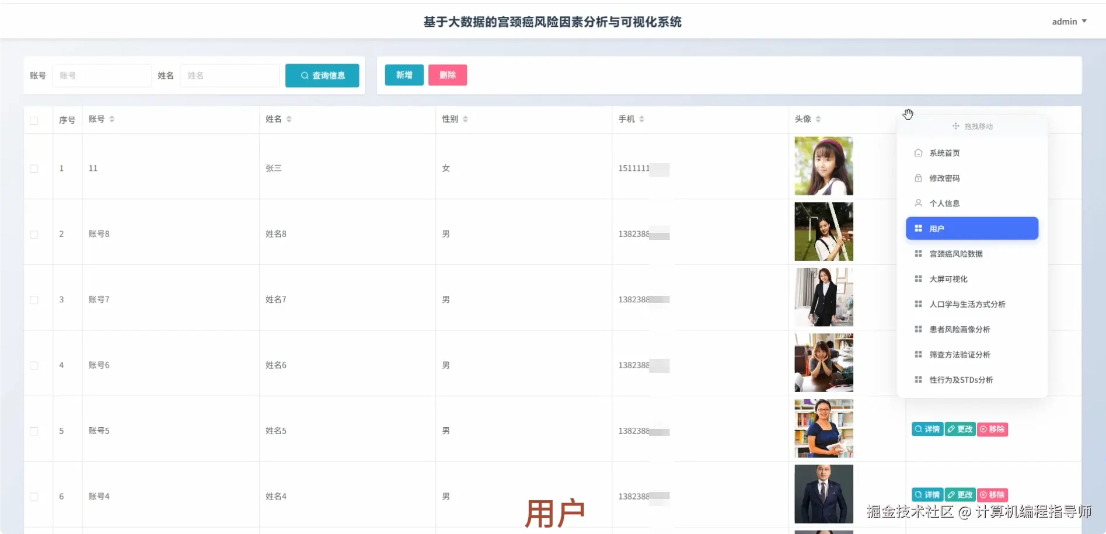Click 详情 for row 账号4
The height and width of the screenshot is (534, 1106).
(x=927, y=494)
